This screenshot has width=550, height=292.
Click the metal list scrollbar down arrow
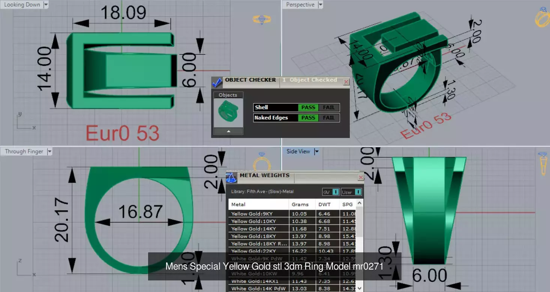[x=360, y=288]
